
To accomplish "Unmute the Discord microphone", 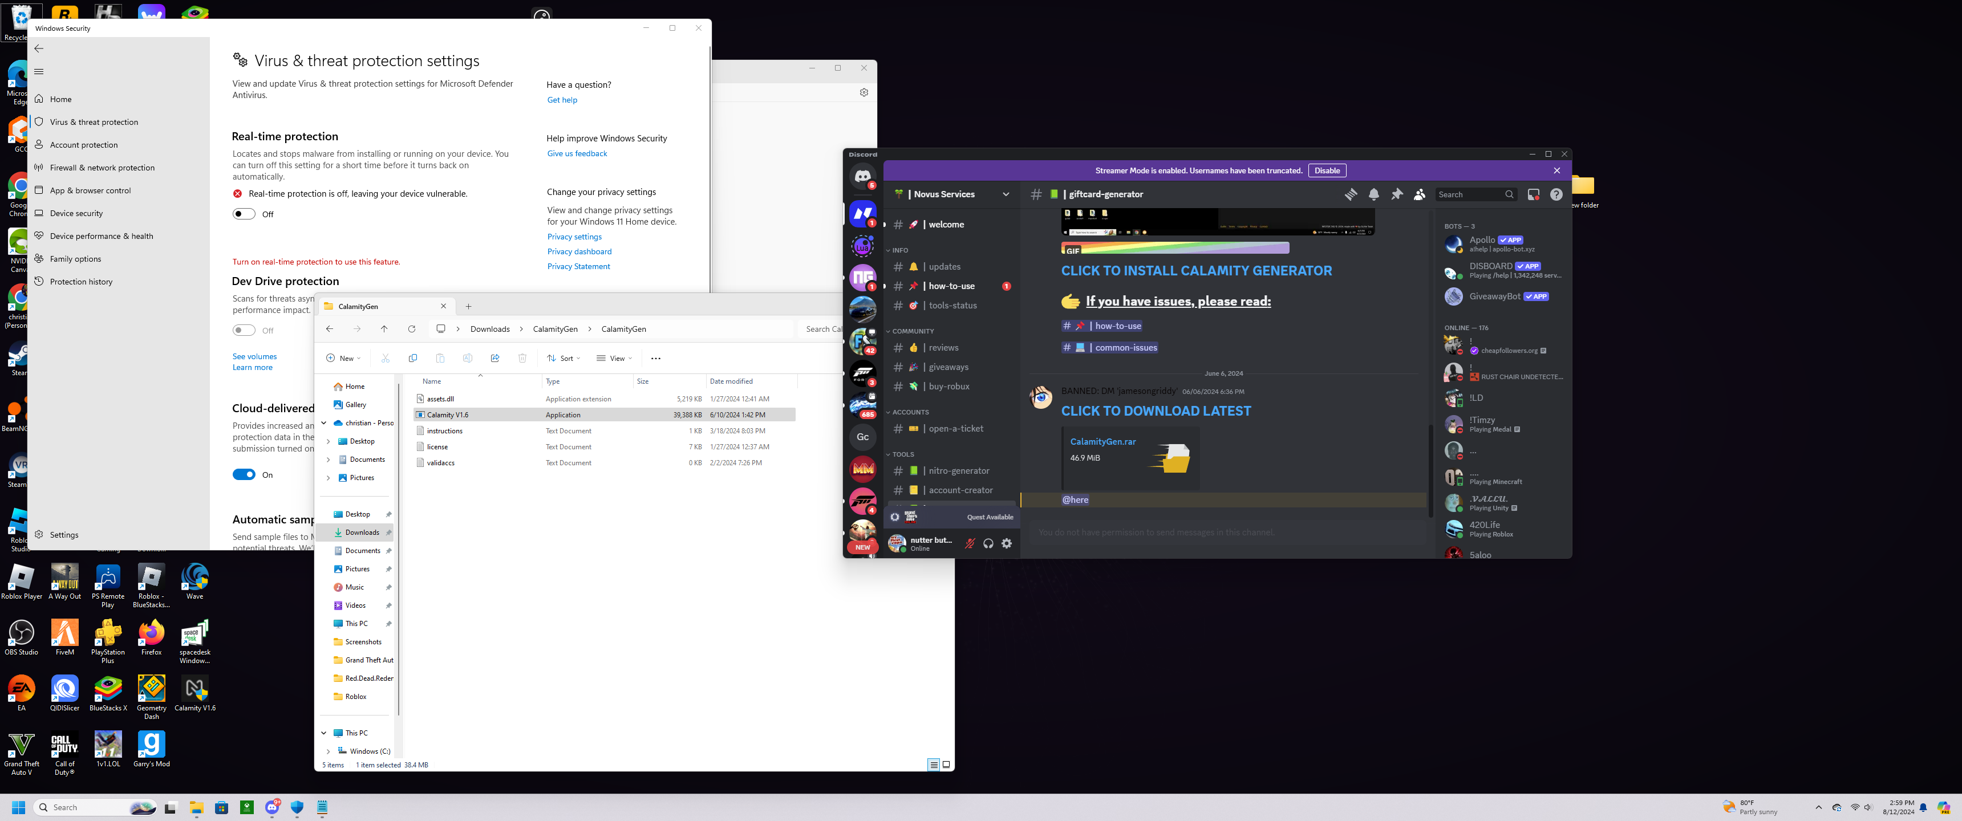I will tap(970, 543).
